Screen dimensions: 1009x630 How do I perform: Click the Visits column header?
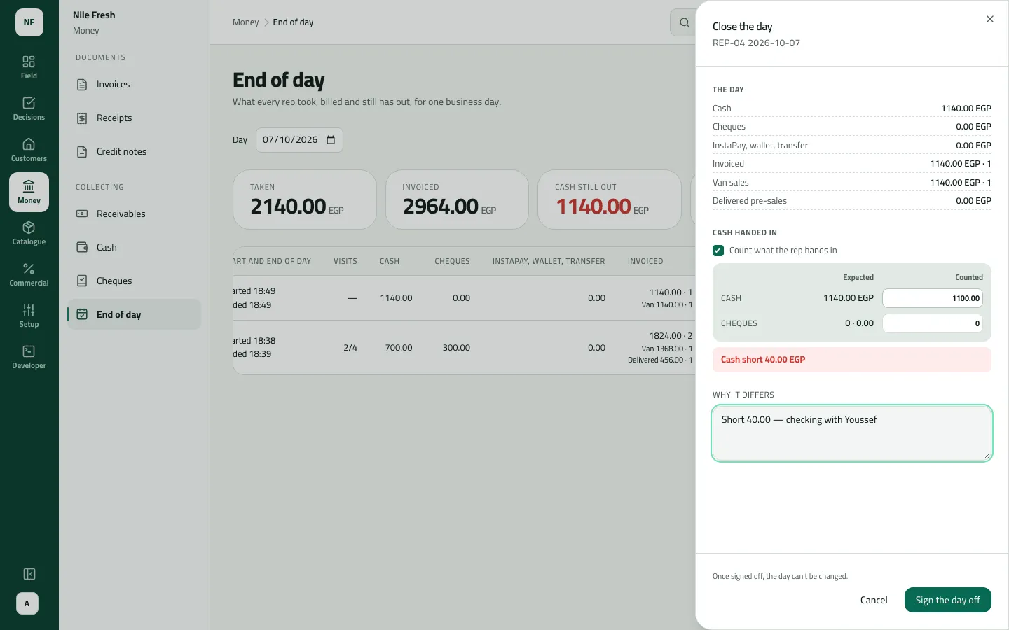(x=345, y=261)
